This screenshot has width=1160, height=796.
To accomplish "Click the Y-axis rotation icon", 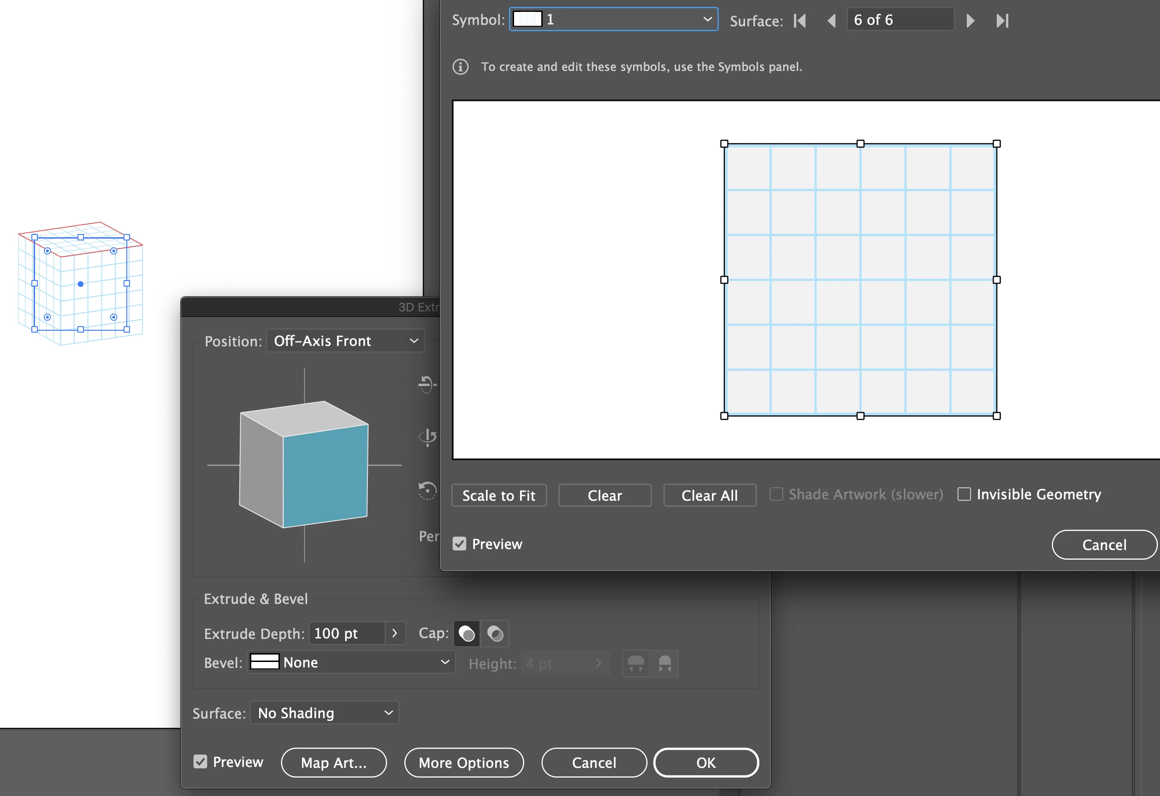I will [x=428, y=437].
